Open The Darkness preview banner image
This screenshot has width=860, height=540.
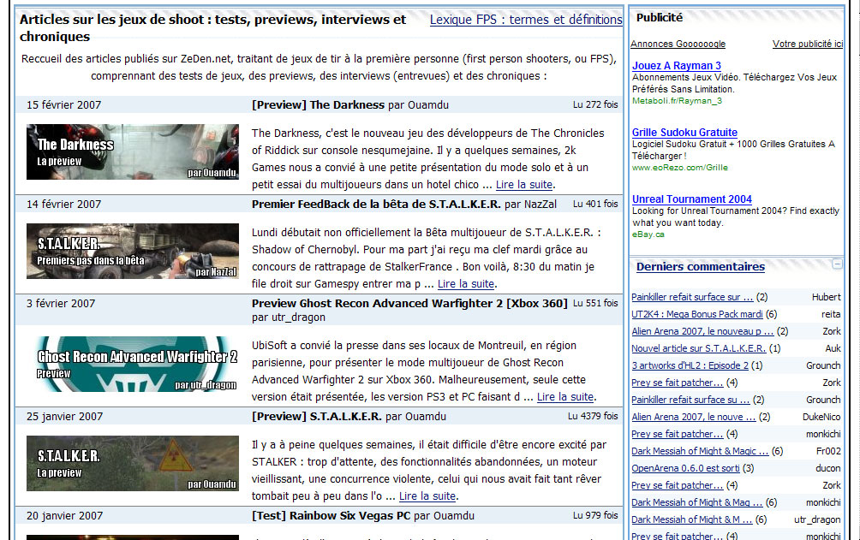click(x=133, y=151)
